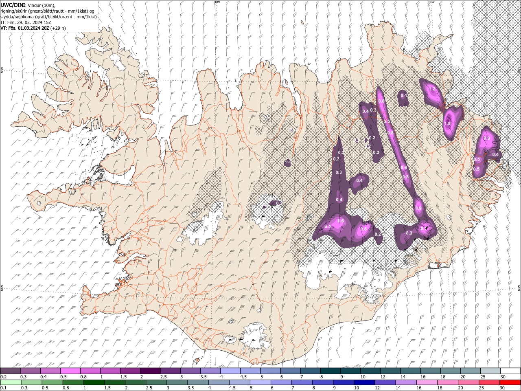Select the slate blue 6 swatch in top row
The width and height of the screenshot is (521, 391).
coord(290,371)
